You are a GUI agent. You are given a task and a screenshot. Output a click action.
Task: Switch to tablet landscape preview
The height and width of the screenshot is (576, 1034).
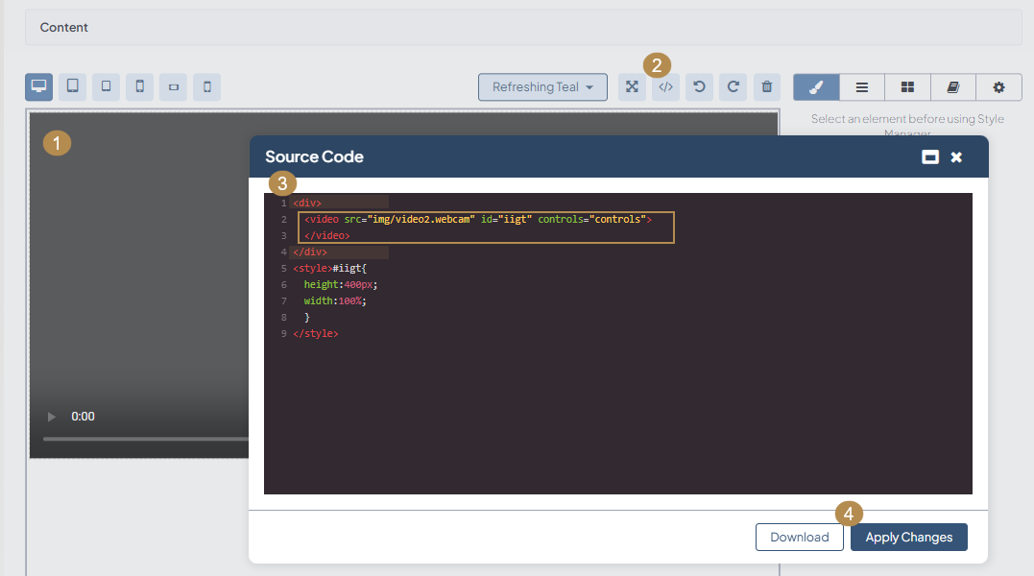pyautogui.click(x=73, y=86)
